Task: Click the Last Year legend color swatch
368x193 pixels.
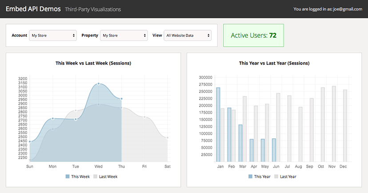Action: [x=276, y=177]
